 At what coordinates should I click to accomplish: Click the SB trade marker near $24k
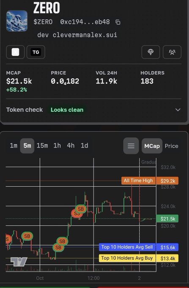81,209
